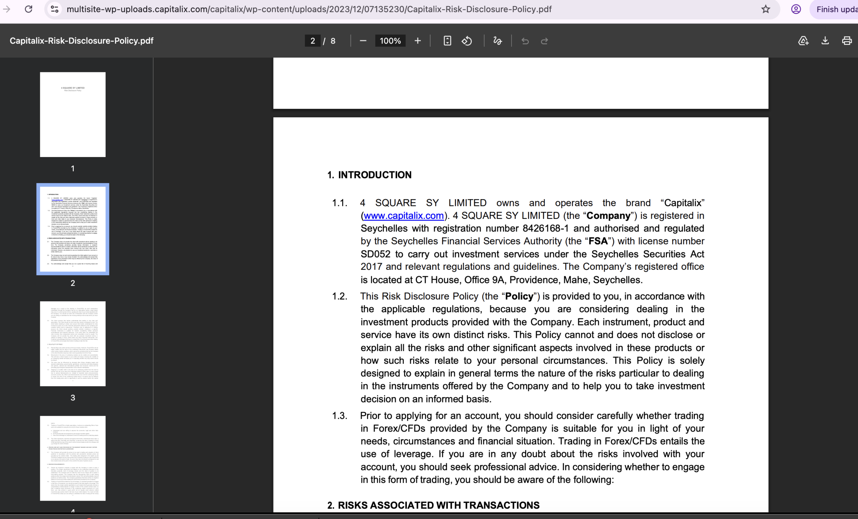Print the document
The width and height of the screenshot is (858, 519).
[847, 41]
